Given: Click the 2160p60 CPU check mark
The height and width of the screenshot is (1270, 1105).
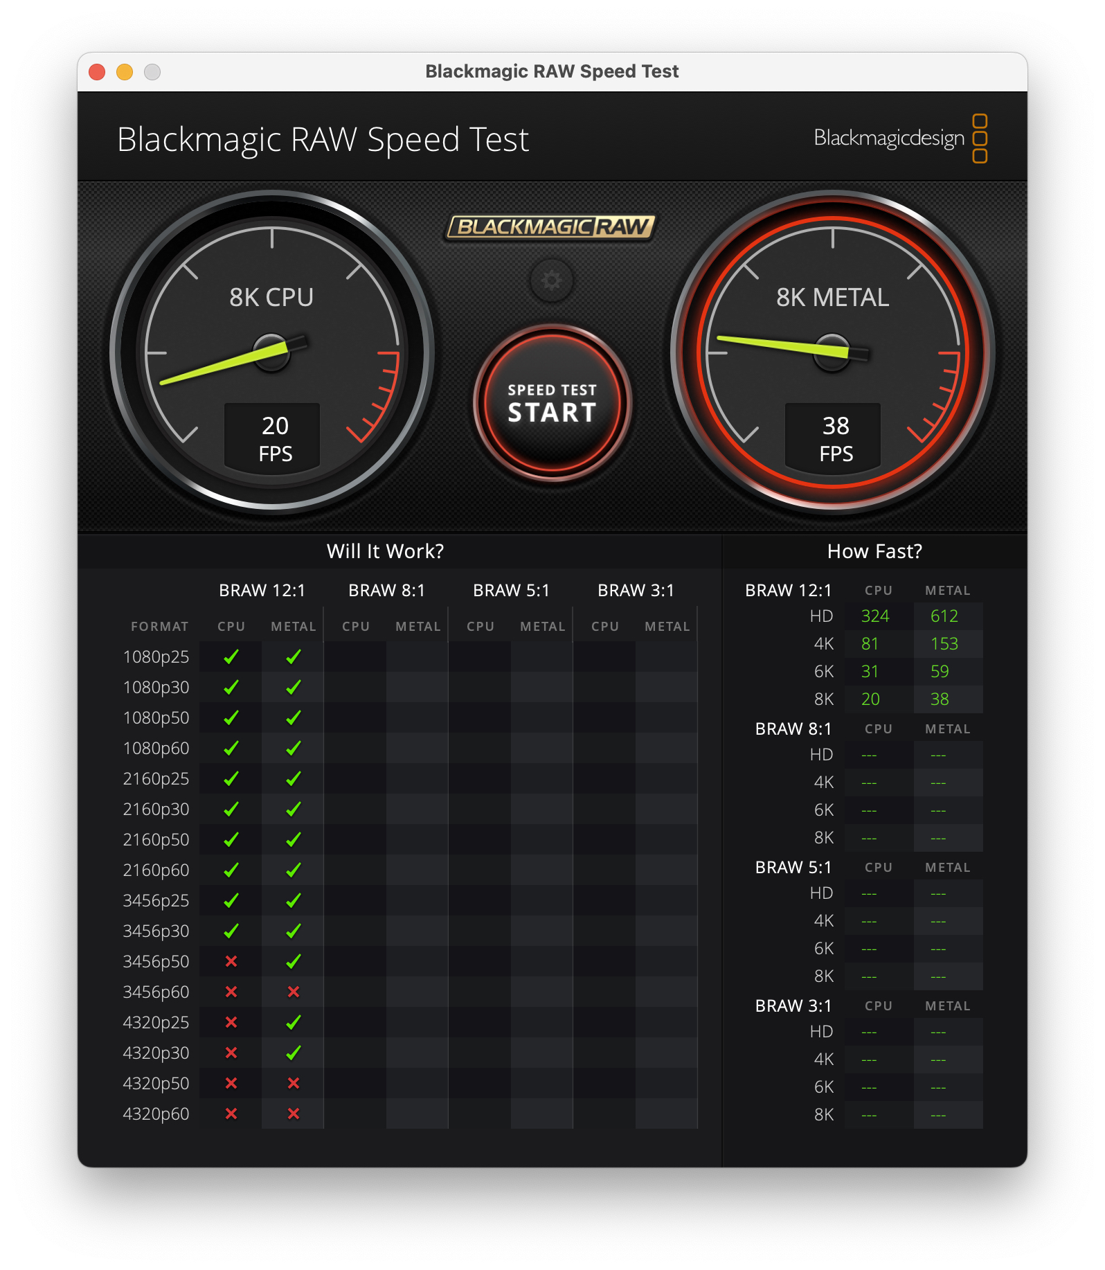Looking at the screenshot, I should coord(231,870).
